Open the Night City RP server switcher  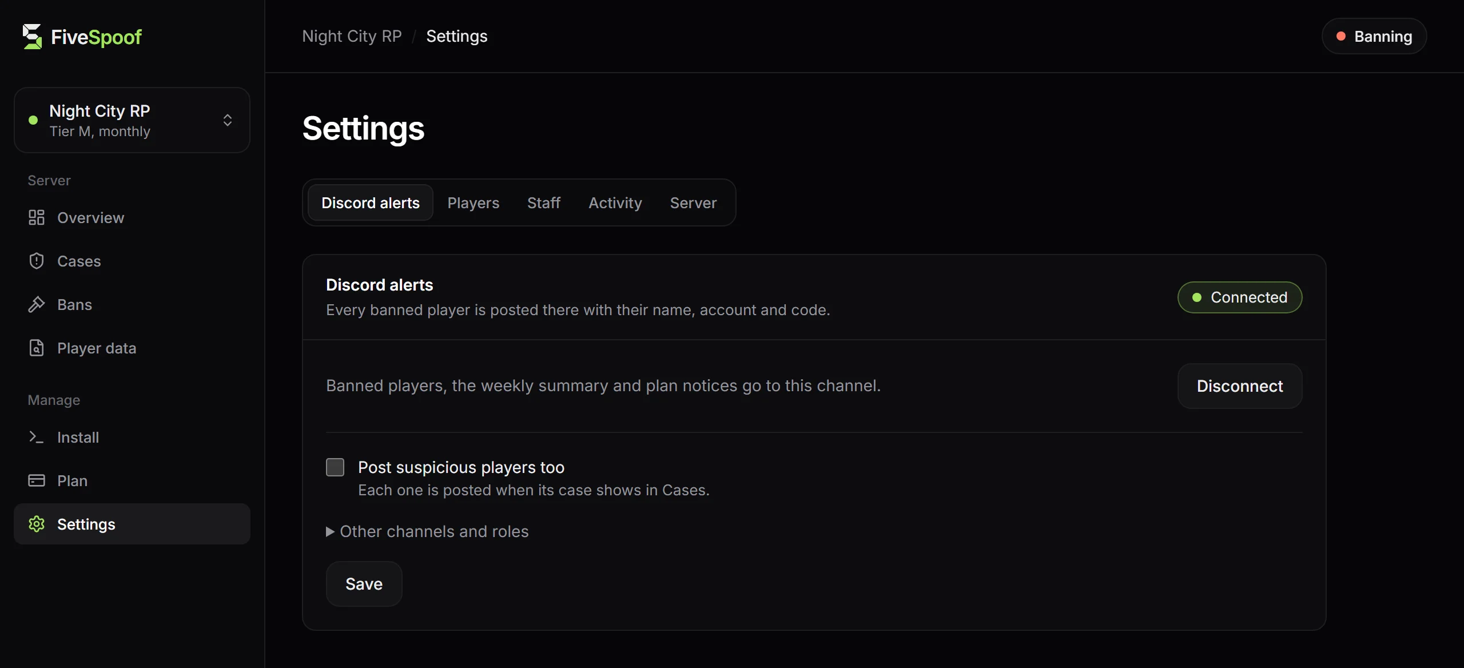tap(132, 120)
